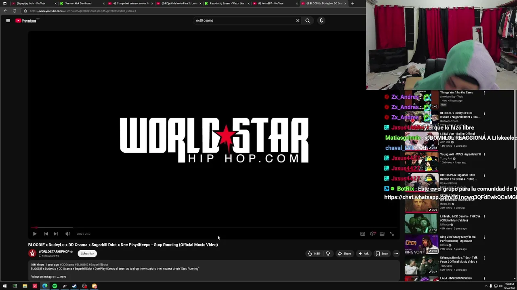Mute the video using speaker icon
Image resolution: width=517 pixels, height=290 pixels.
click(68, 234)
